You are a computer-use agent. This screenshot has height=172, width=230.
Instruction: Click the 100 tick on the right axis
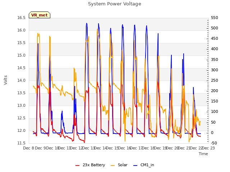215,112
